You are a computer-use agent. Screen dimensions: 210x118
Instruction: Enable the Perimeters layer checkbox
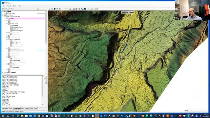coord(11,26)
